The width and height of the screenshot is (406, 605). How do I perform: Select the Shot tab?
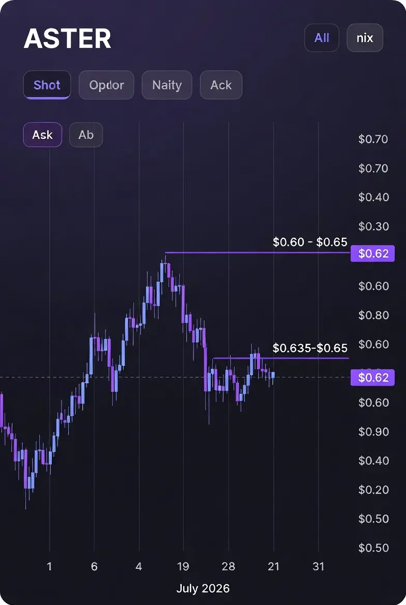[x=47, y=85]
